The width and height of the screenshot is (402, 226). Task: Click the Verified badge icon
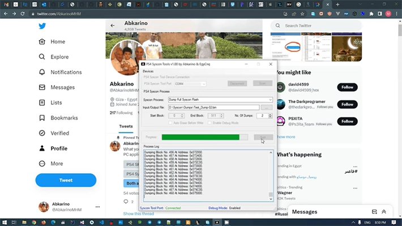pos(42,133)
